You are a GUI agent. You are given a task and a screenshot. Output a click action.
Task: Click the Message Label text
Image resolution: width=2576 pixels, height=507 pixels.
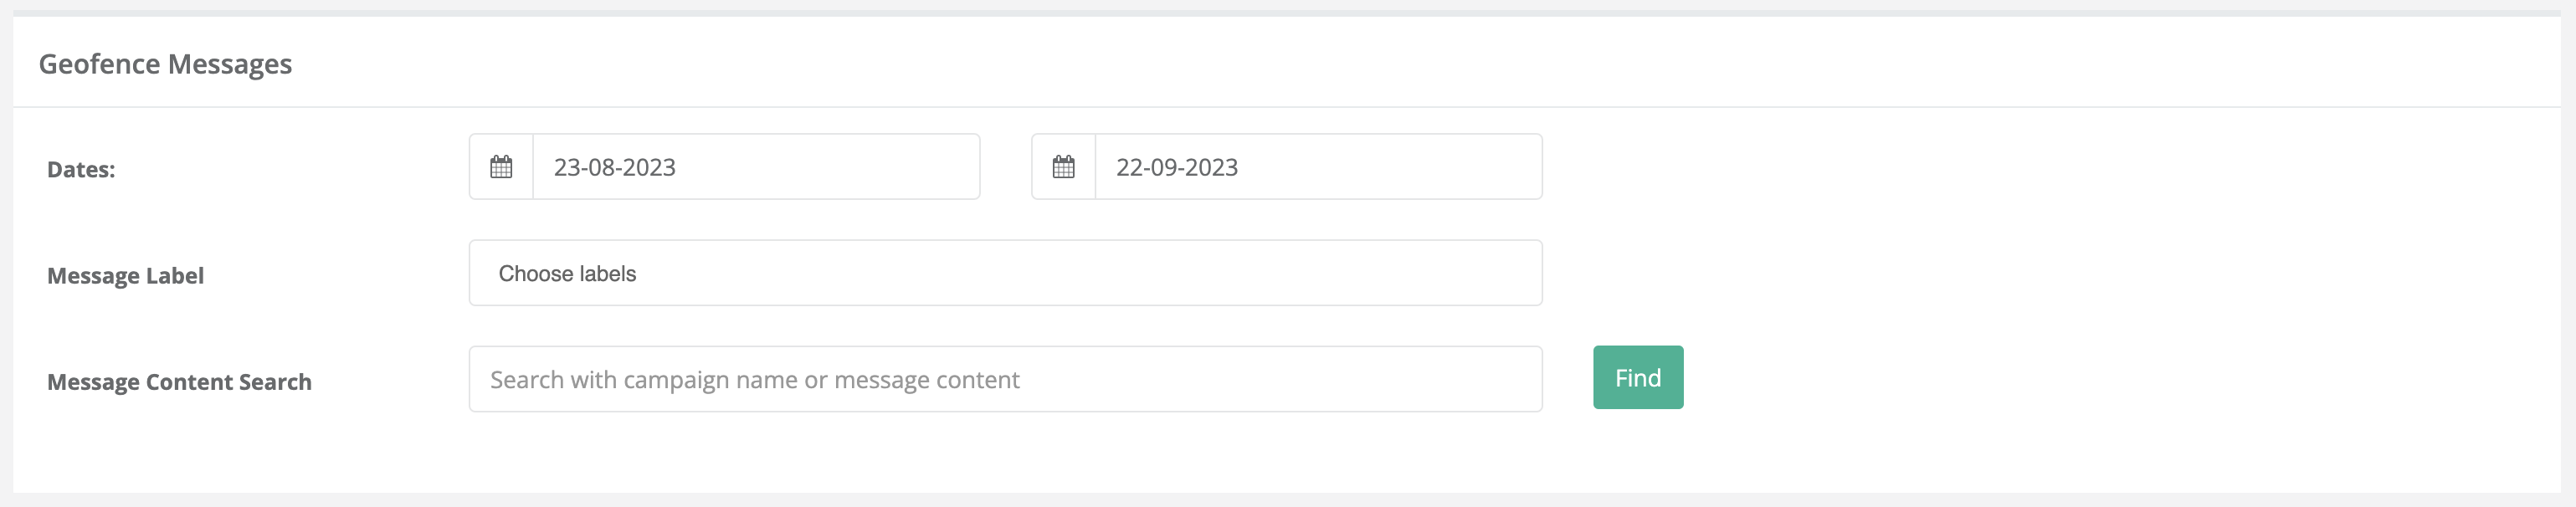point(125,276)
